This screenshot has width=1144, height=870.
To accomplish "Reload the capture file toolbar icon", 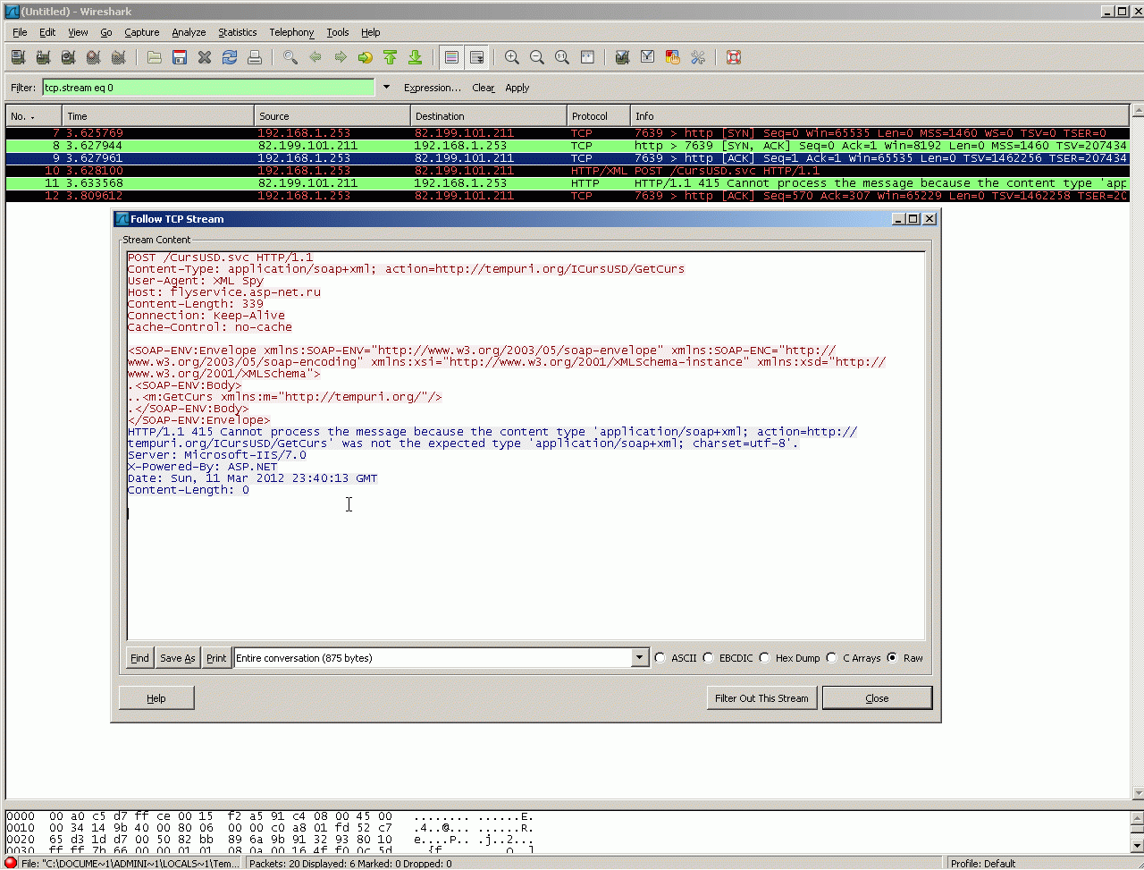I will point(230,57).
